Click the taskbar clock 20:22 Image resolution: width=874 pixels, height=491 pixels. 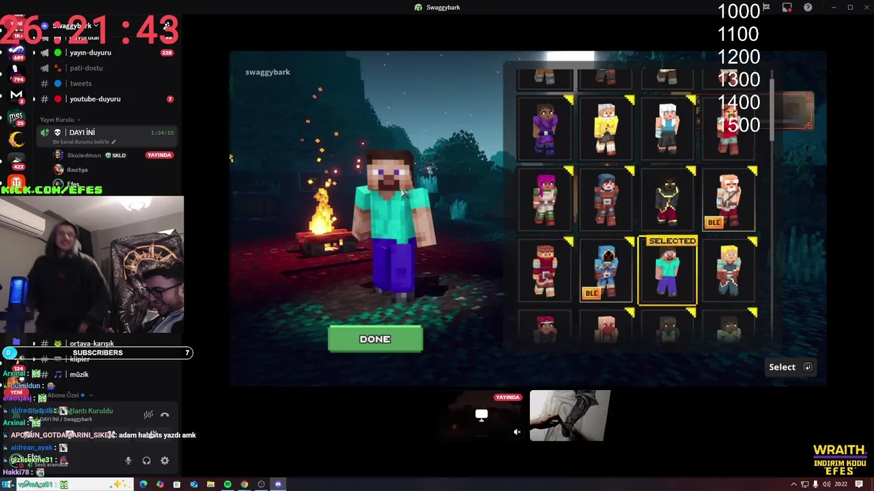pyautogui.click(x=841, y=484)
